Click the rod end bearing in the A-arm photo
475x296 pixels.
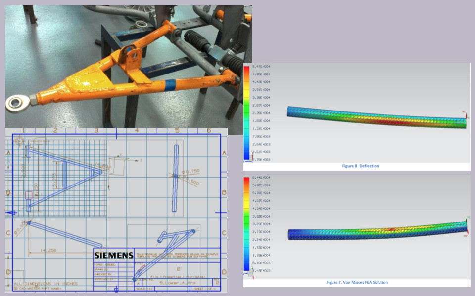pyautogui.click(x=15, y=103)
